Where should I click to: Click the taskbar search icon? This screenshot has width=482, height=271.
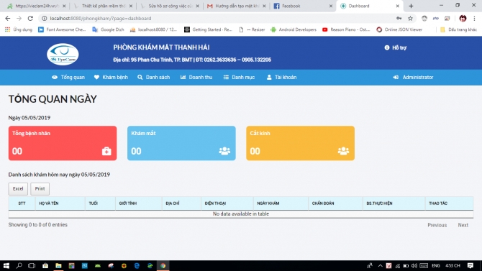[19, 265]
